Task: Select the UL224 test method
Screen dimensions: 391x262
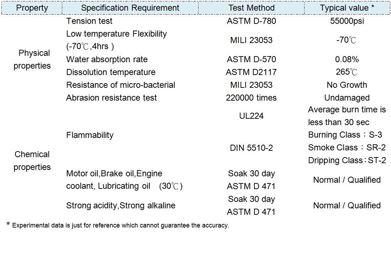Action: point(251,116)
